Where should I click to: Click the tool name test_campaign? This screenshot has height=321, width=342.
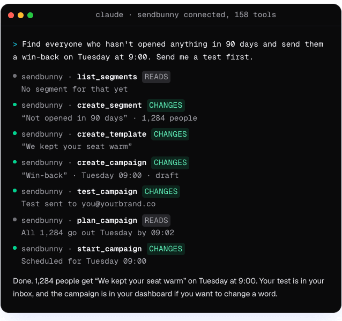tap(107, 191)
